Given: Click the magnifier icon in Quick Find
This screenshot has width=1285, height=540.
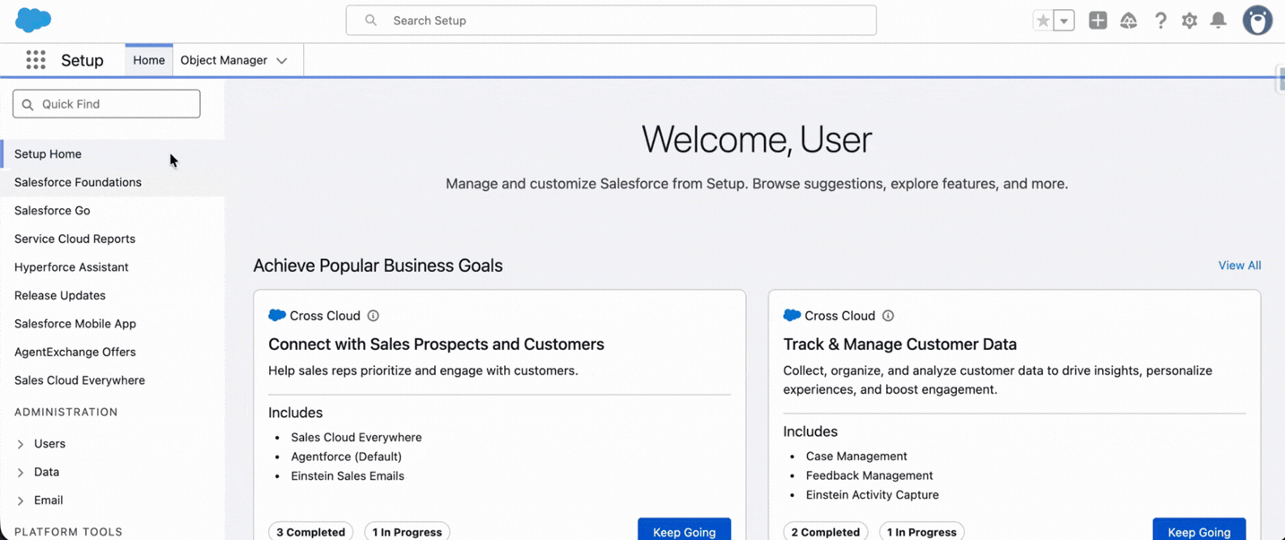Looking at the screenshot, I should pyautogui.click(x=28, y=104).
